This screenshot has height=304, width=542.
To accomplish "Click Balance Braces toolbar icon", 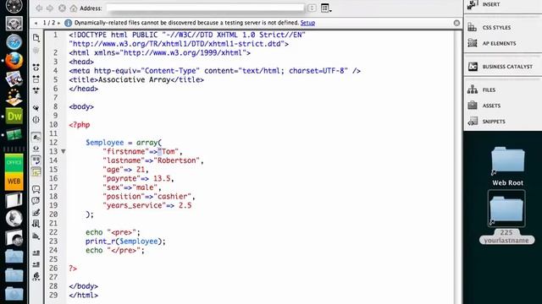I will [x=36, y=120].
